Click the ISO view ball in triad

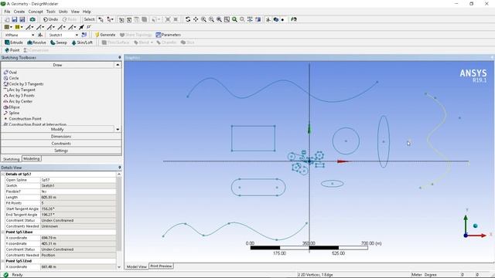tap(476, 226)
